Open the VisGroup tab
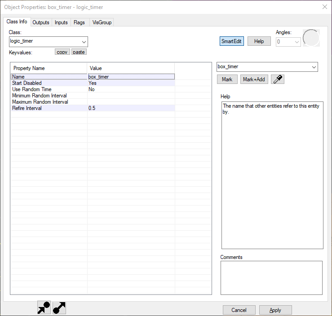The width and height of the screenshot is (332, 316). click(x=102, y=22)
